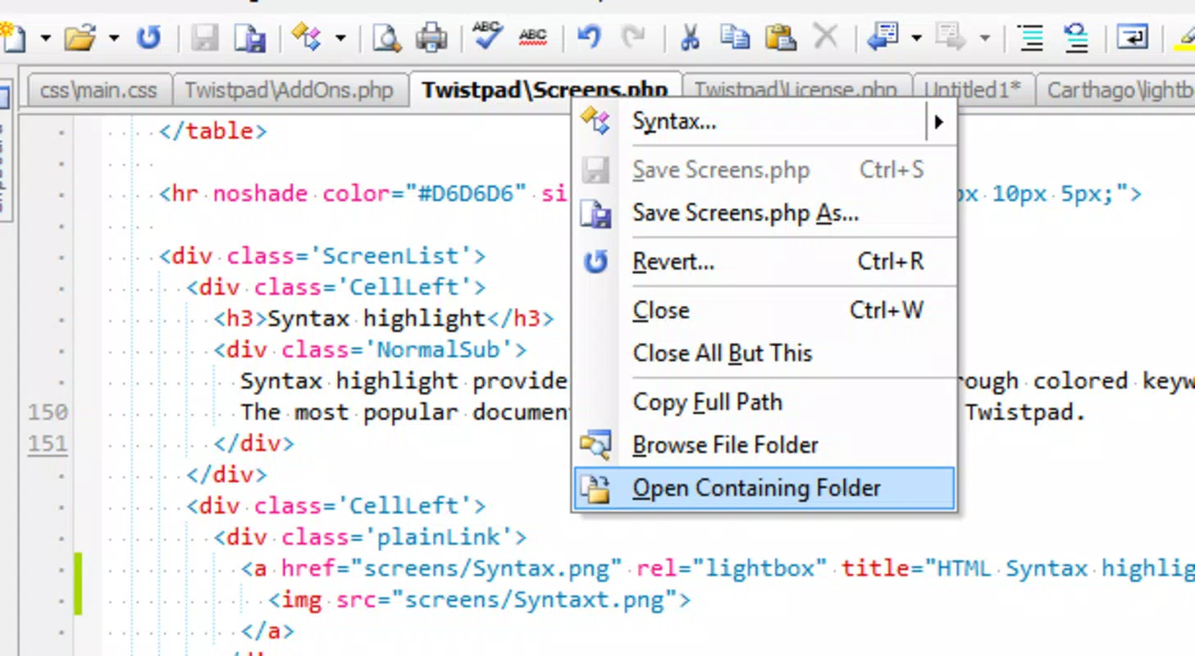Viewport: 1195px width, 656px height.
Task: Click the Redo arrow icon
Action: coord(633,38)
